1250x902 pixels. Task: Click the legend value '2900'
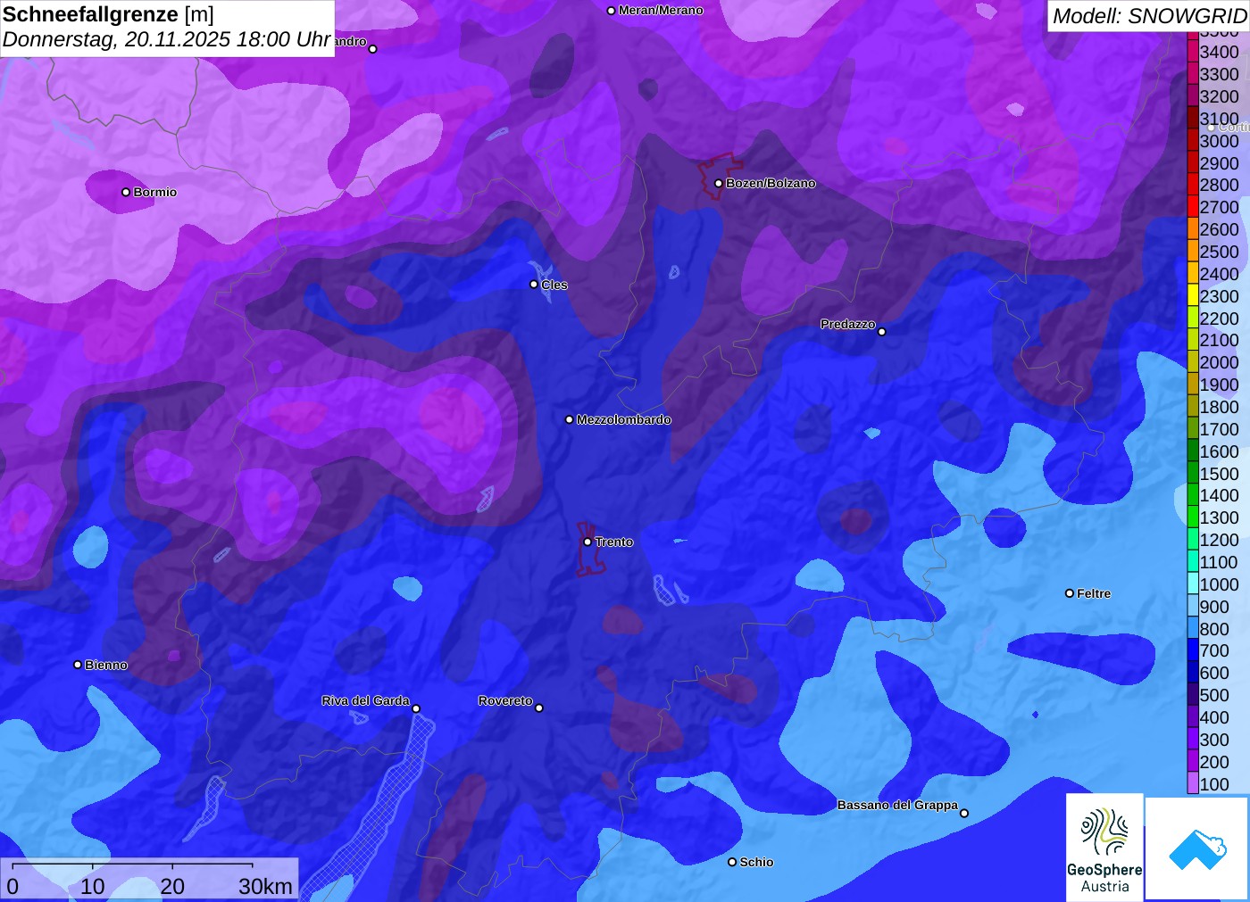click(1219, 163)
